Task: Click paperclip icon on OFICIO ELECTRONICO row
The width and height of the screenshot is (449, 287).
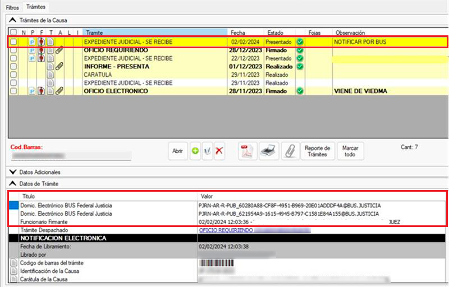Action: pos(59,91)
